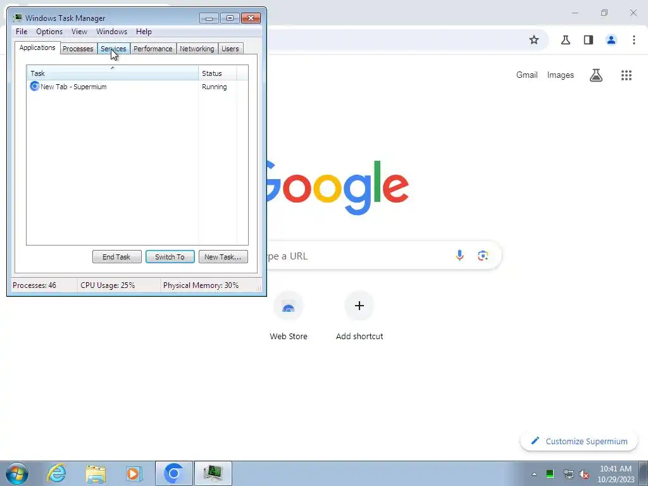Open the Services tab in Task Manager
Image resolution: width=648 pixels, height=486 pixels.
click(x=114, y=49)
